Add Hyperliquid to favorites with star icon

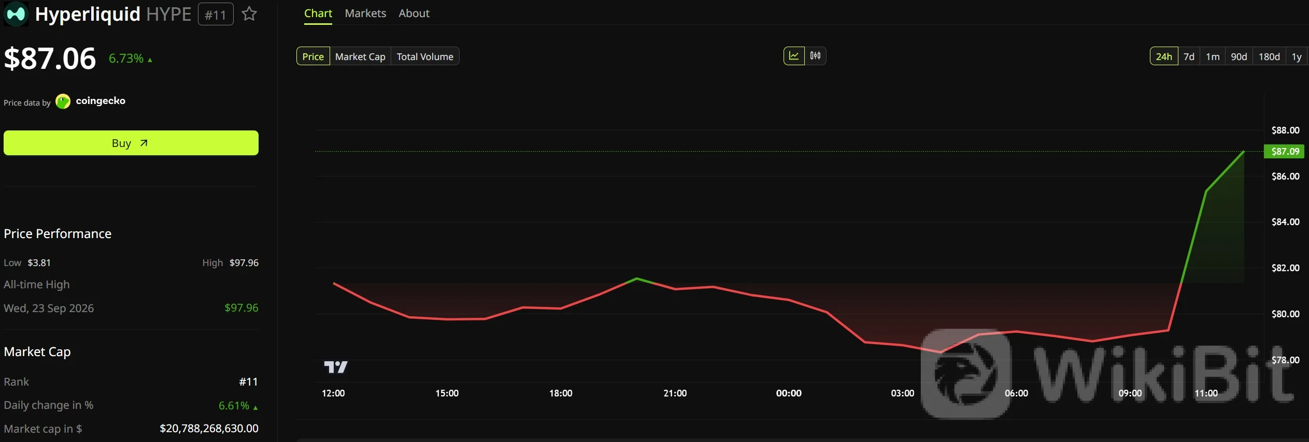(249, 14)
